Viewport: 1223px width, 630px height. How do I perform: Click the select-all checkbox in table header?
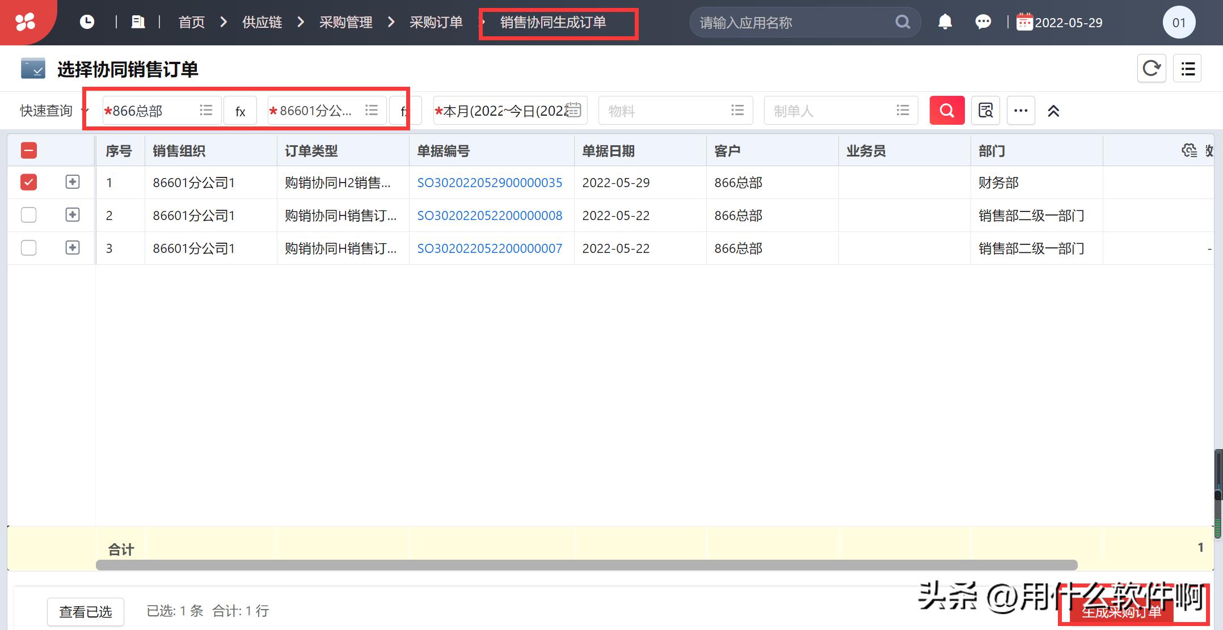pyautogui.click(x=28, y=150)
